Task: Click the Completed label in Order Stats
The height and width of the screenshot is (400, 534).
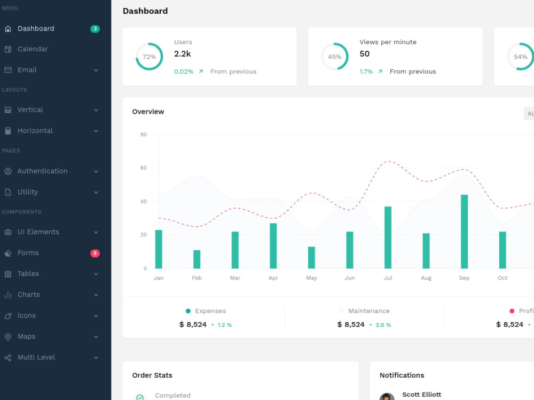Action: click(x=172, y=396)
